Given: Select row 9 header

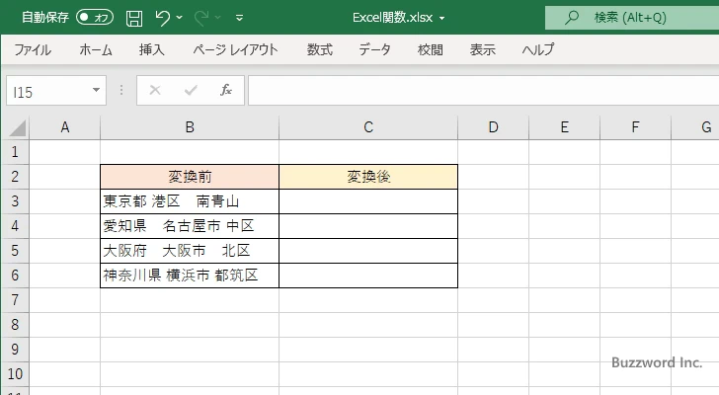Looking at the screenshot, I should click(15, 350).
